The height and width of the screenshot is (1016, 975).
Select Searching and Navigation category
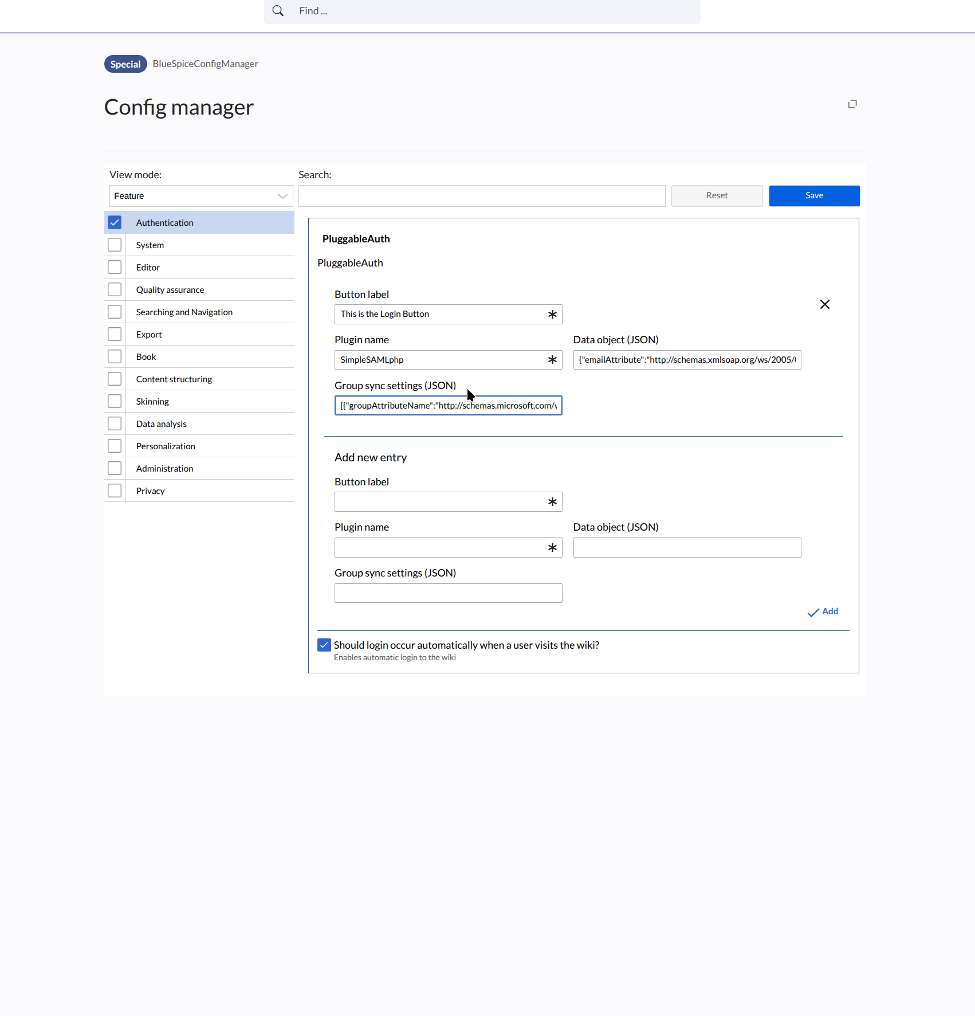(184, 312)
